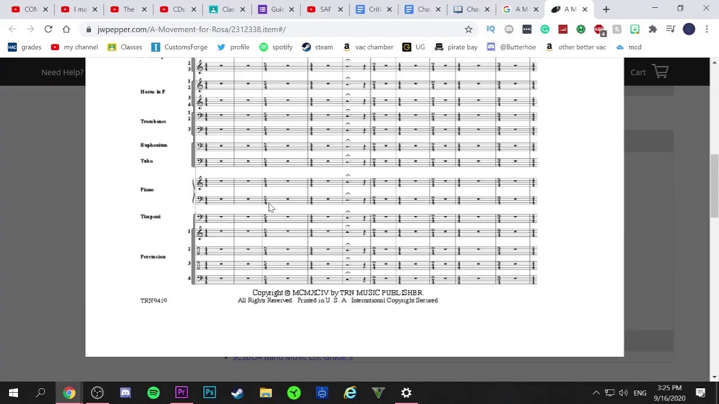Open the Classes bookmark
The width and height of the screenshot is (719, 404).
125,47
